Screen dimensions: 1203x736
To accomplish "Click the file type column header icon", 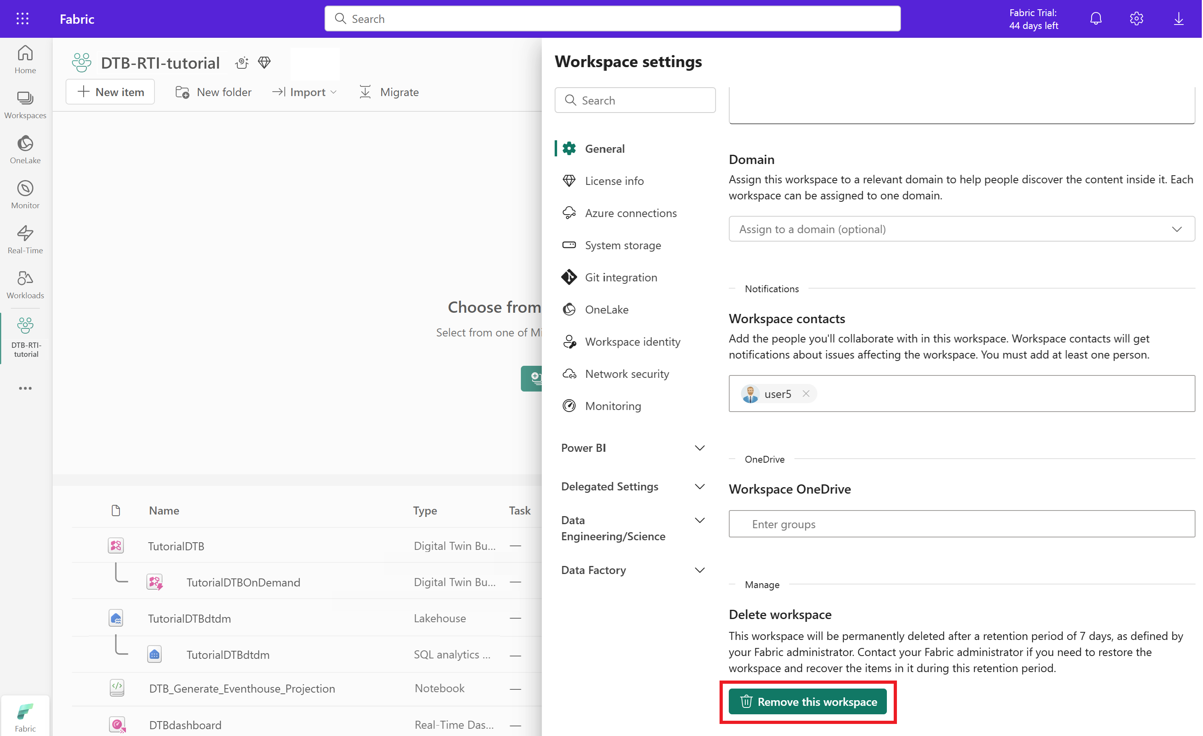I will point(116,510).
